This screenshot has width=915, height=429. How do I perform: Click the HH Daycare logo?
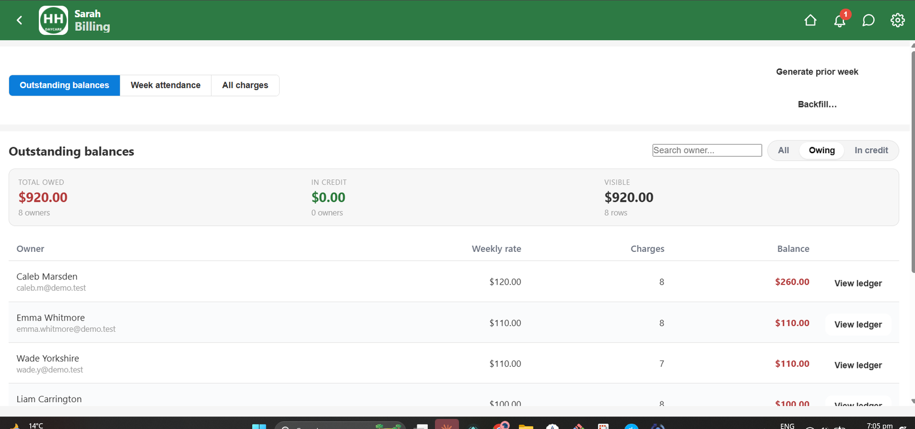click(x=53, y=21)
